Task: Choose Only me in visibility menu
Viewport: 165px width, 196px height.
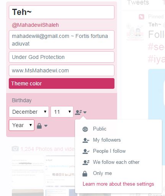Action: coord(102,173)
